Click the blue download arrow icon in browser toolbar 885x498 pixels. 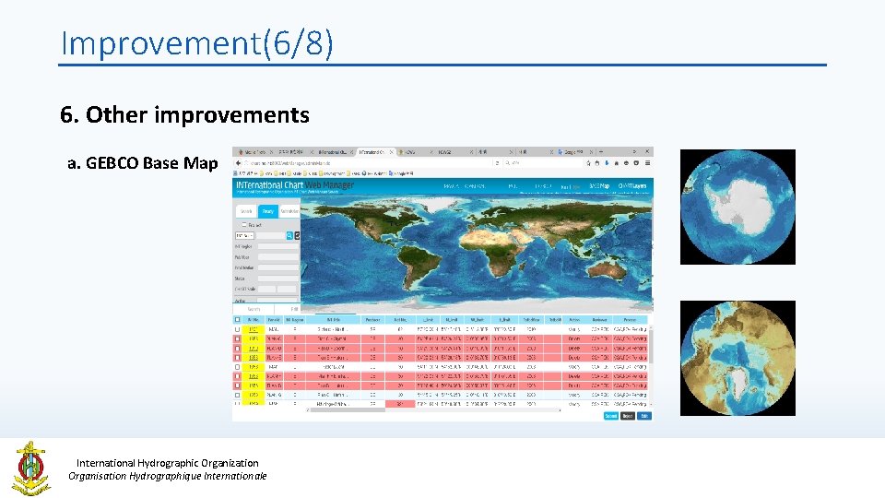coord(607,163)
